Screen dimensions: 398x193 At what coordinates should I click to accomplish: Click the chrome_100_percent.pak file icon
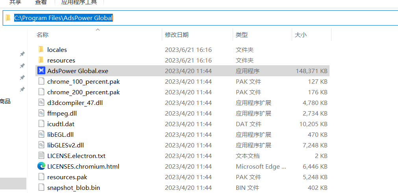tap(41, 81)
